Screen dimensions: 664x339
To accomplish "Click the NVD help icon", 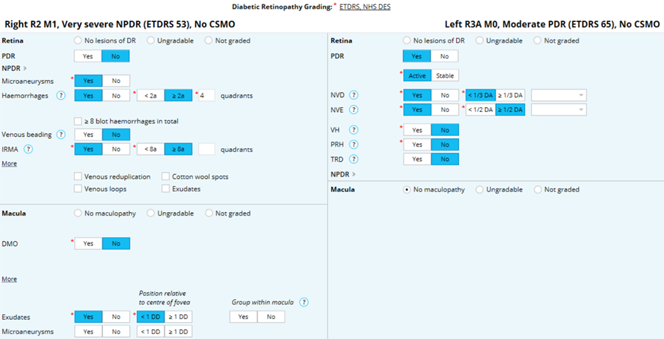I will tap(354, 95).
